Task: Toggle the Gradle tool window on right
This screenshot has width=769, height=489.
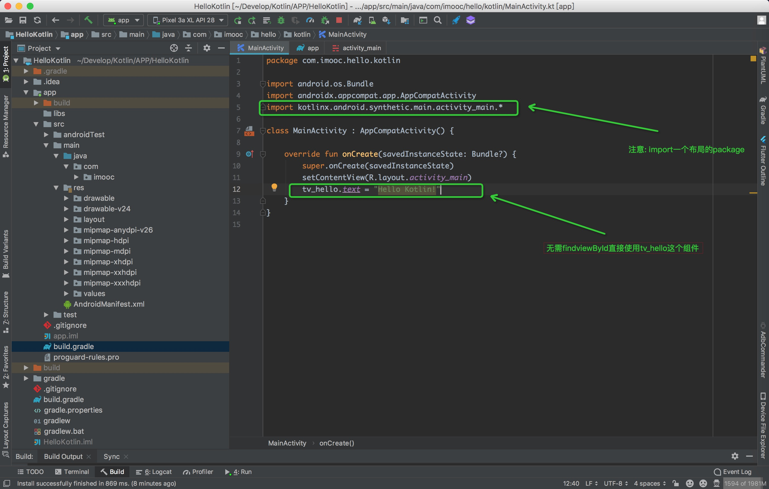Action: click(x=763, y=110)
